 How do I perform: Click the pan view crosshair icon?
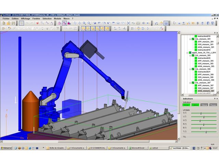[x=80, y=23]
